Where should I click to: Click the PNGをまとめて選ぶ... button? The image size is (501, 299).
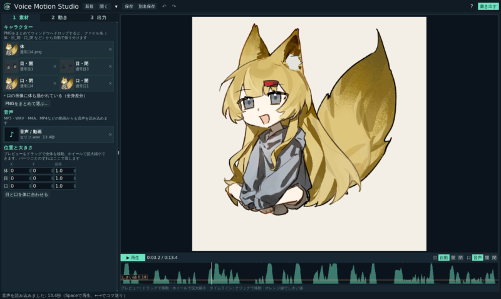tap(27, 104)
